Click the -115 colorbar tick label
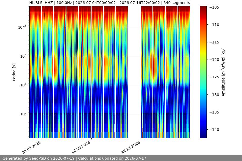 tap(214, 42)
